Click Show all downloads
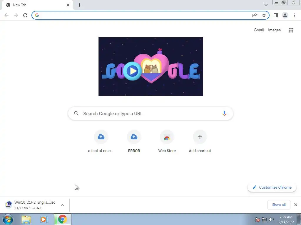 [279, 205]
